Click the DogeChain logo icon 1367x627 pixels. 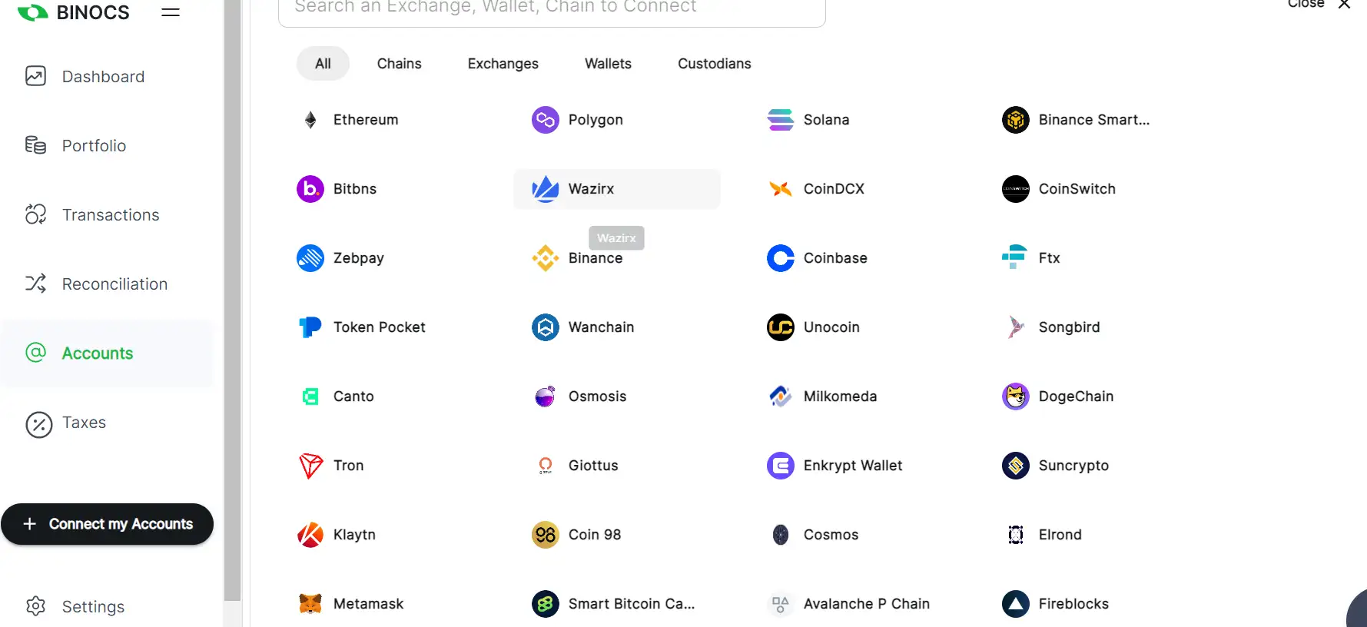[1016, 396]
